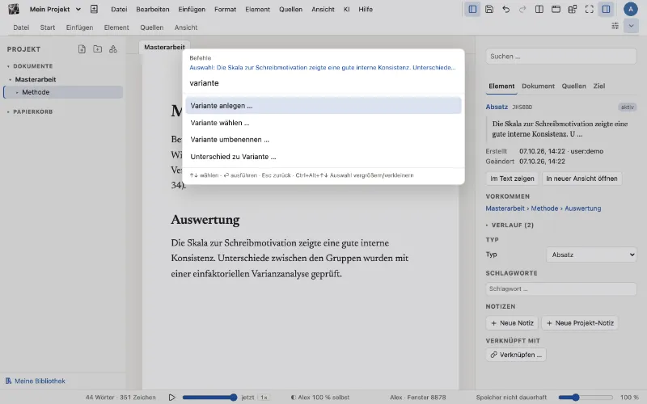Select Methode in the project tree
Viewport: 647px width, 404px height.
(63, 92)
